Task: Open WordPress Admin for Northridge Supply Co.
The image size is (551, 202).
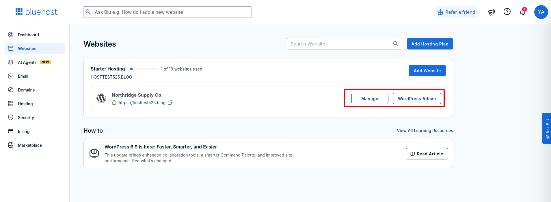Action: 417,98
